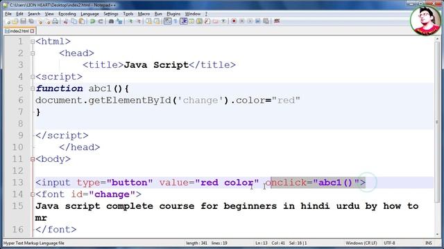Open the View menu
The width and height of the screenshot is (444, 249).
pos(49,14)
